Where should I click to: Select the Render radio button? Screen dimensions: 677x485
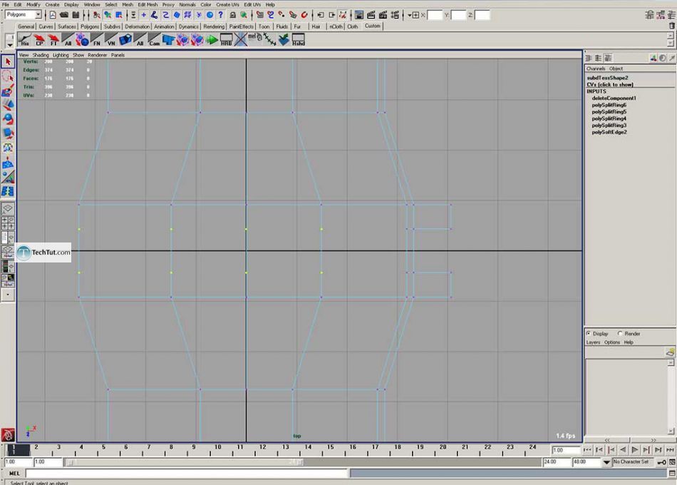click(x=620, y=333)
